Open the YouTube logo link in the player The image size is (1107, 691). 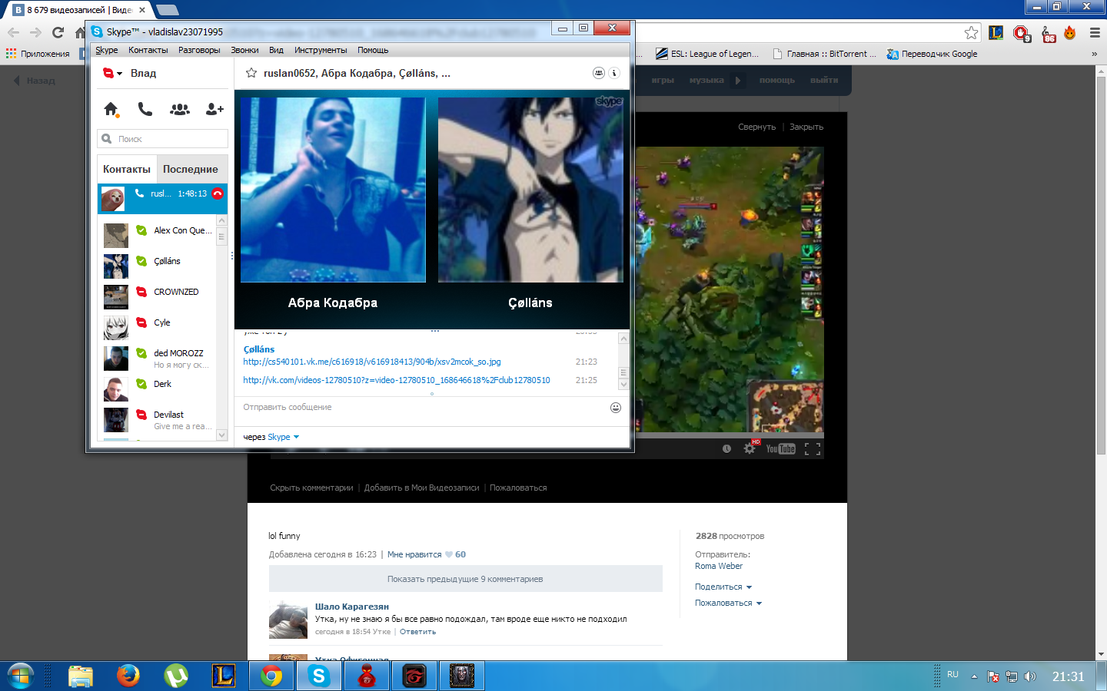click(x=781, y=449)
